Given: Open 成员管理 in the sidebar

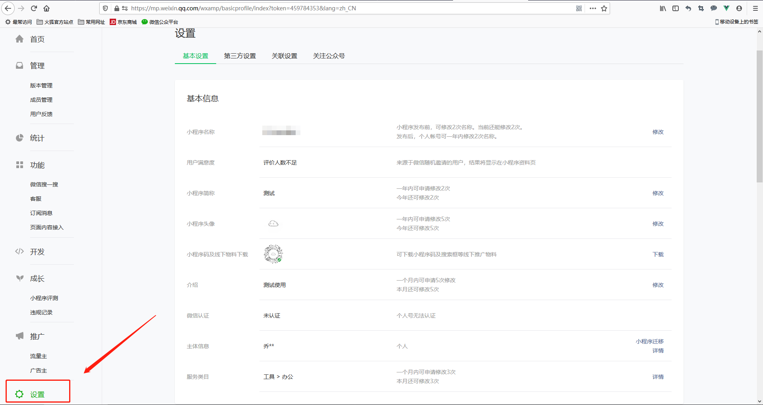Looking at the screenshot, I should pyautogui.click(x=41, y=100).
